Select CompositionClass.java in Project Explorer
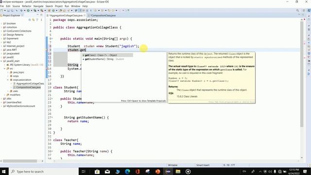311x175 pixels. 28,87
